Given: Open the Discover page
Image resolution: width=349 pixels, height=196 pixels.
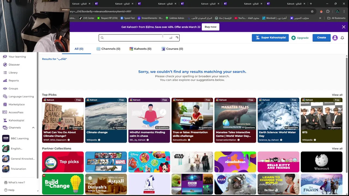Looking at the screenshot, I should 11,65.
